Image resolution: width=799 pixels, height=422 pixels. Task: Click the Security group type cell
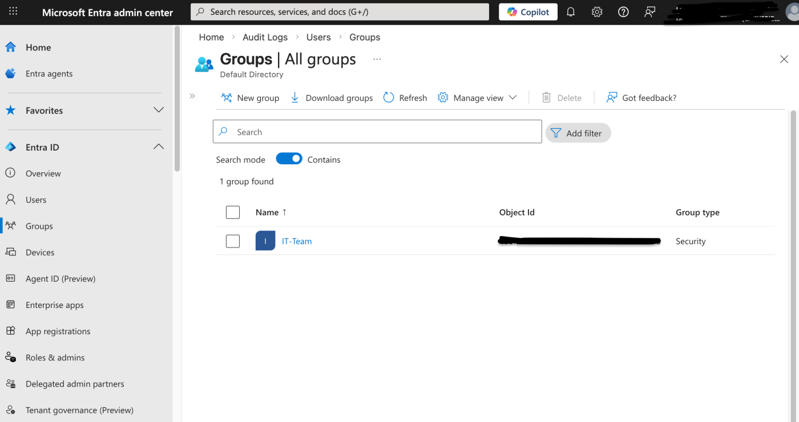[691, 241]
